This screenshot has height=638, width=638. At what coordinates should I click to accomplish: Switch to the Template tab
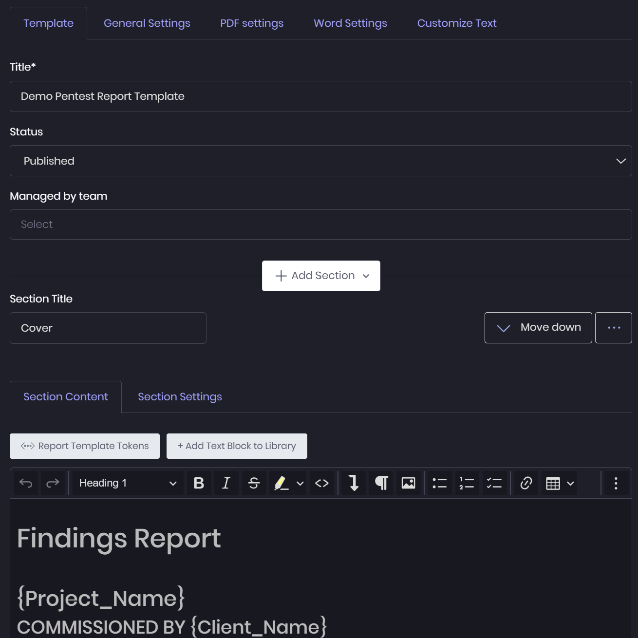pyautogui.click(x=48, y=23)
